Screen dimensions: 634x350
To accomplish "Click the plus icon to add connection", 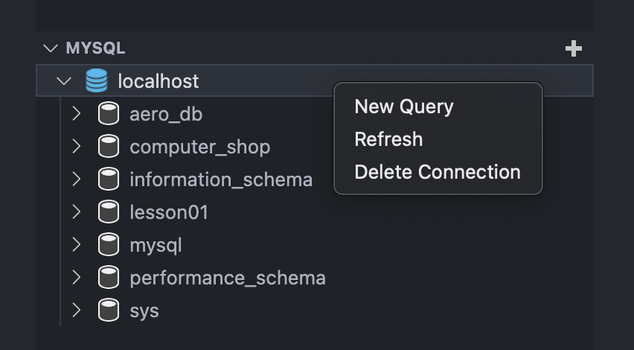I will (x=573, y=49).
